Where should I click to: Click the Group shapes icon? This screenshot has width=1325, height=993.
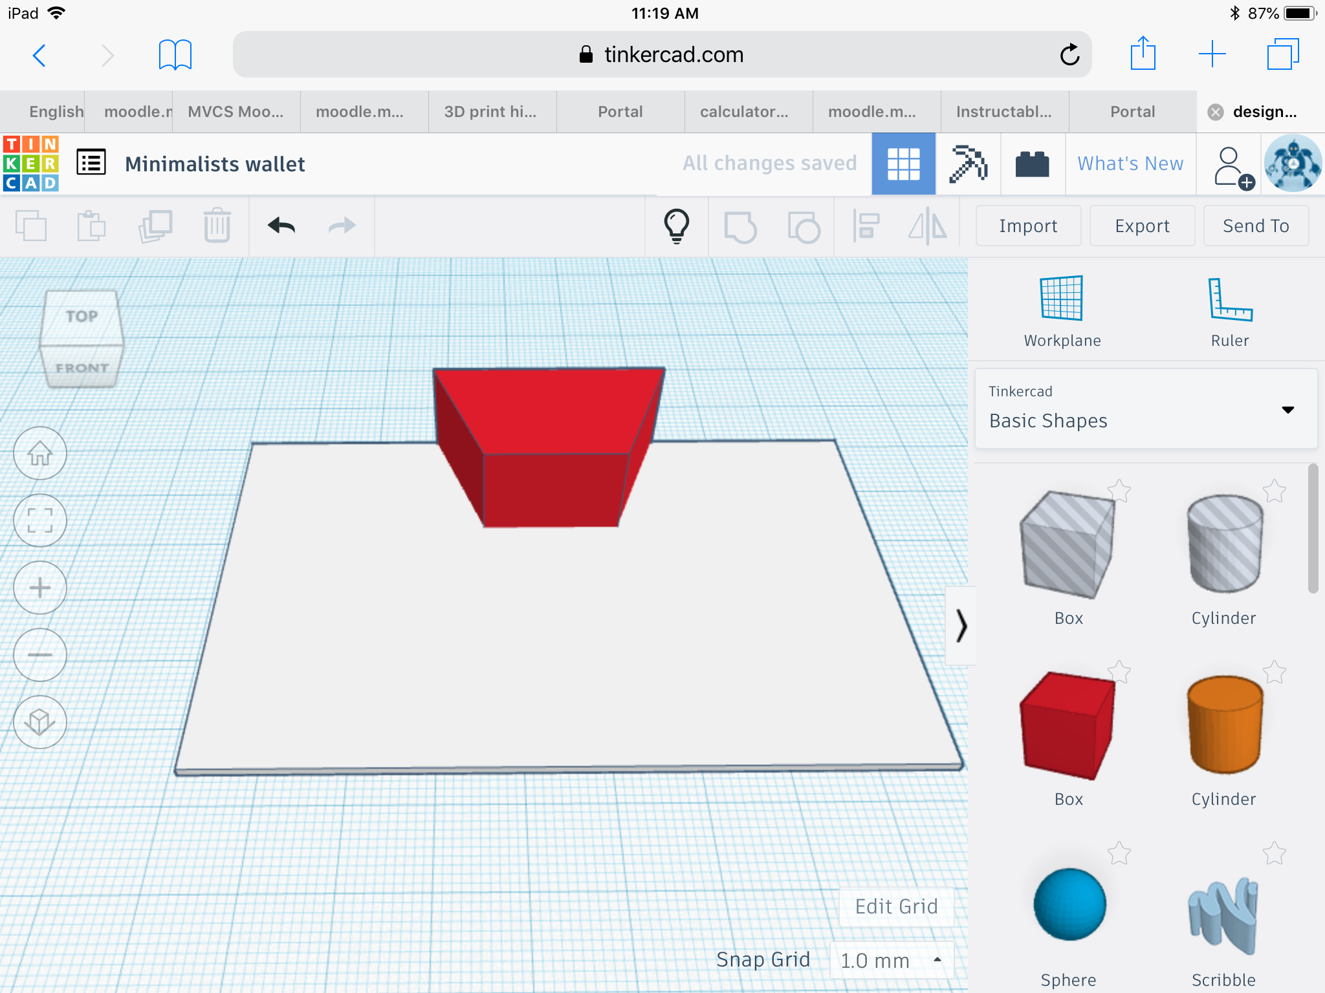(x=740, y=226)
